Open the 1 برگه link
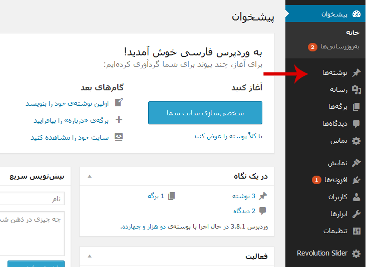This screenshot has height=267, width=366. [x=156, y=196]
